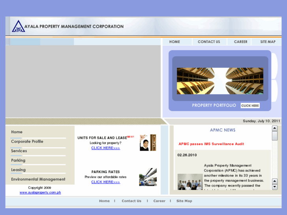Click the Preview our affordable rates text
287x215 pixels.
[x=105, y=177]
